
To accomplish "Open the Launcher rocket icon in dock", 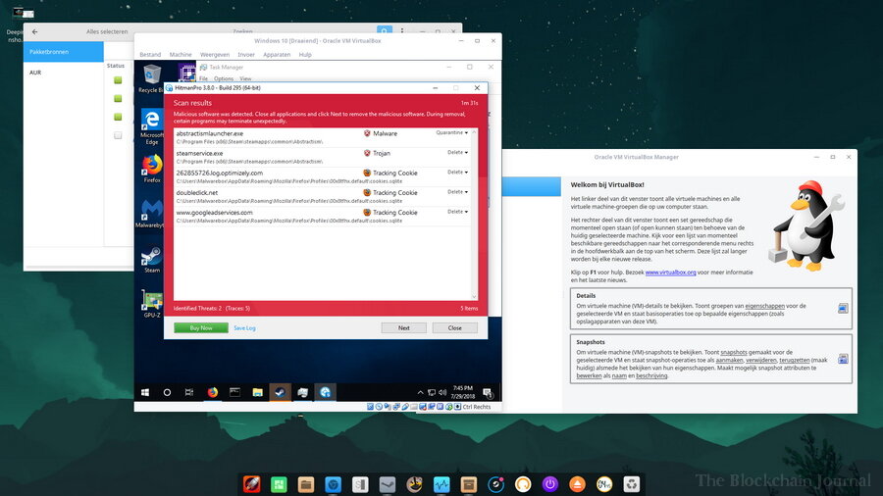I will 252,483.
